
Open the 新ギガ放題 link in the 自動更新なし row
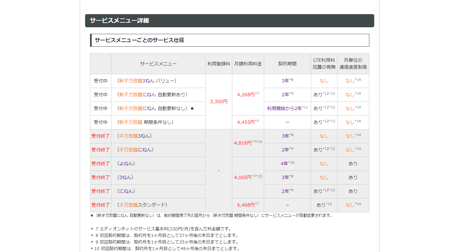coord(131,108)
